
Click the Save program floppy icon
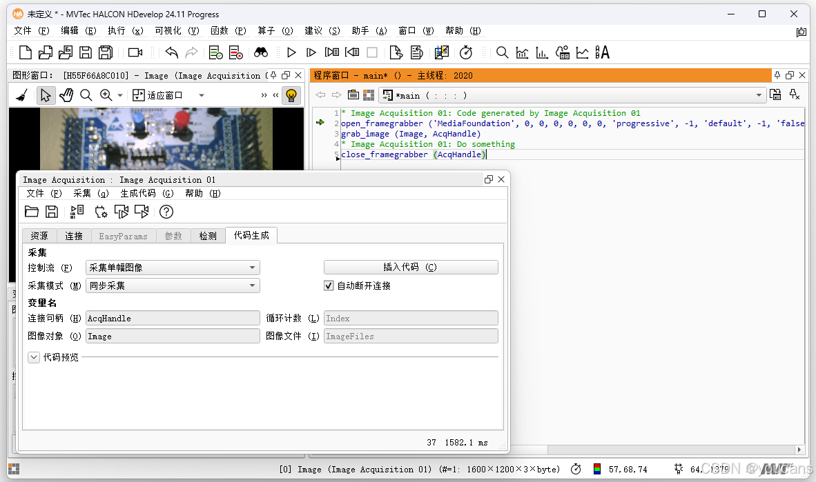(x=86, y=52)
